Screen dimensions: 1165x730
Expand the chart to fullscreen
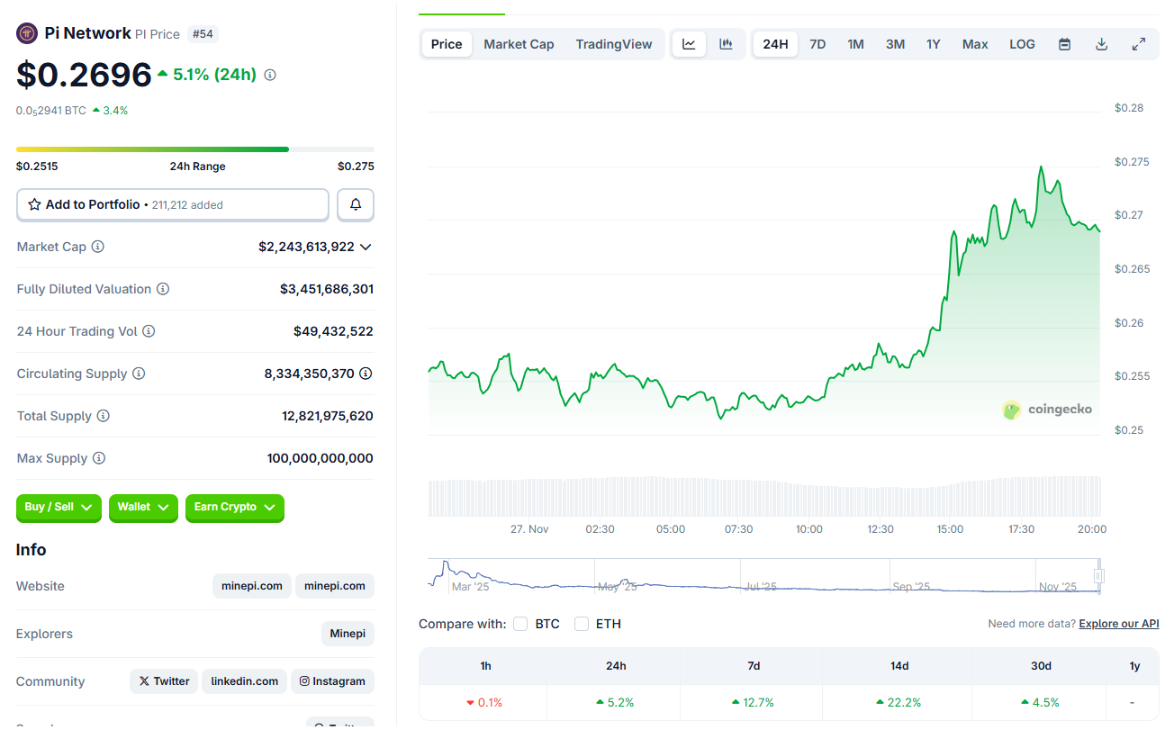tap(1138, 44)
